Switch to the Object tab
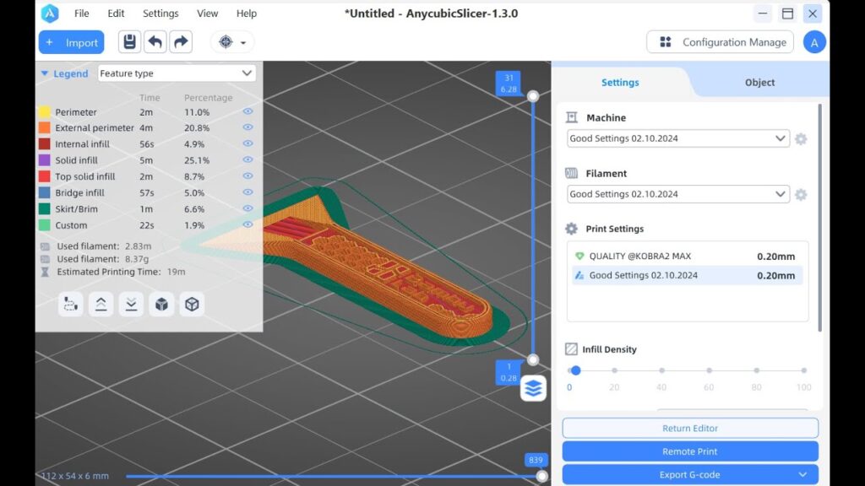 pos(759,82)
